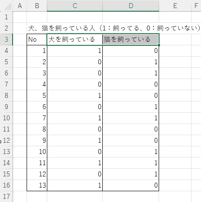201x202 pixels.
Task: Click No cell with value 2
Action: [37, 62]
